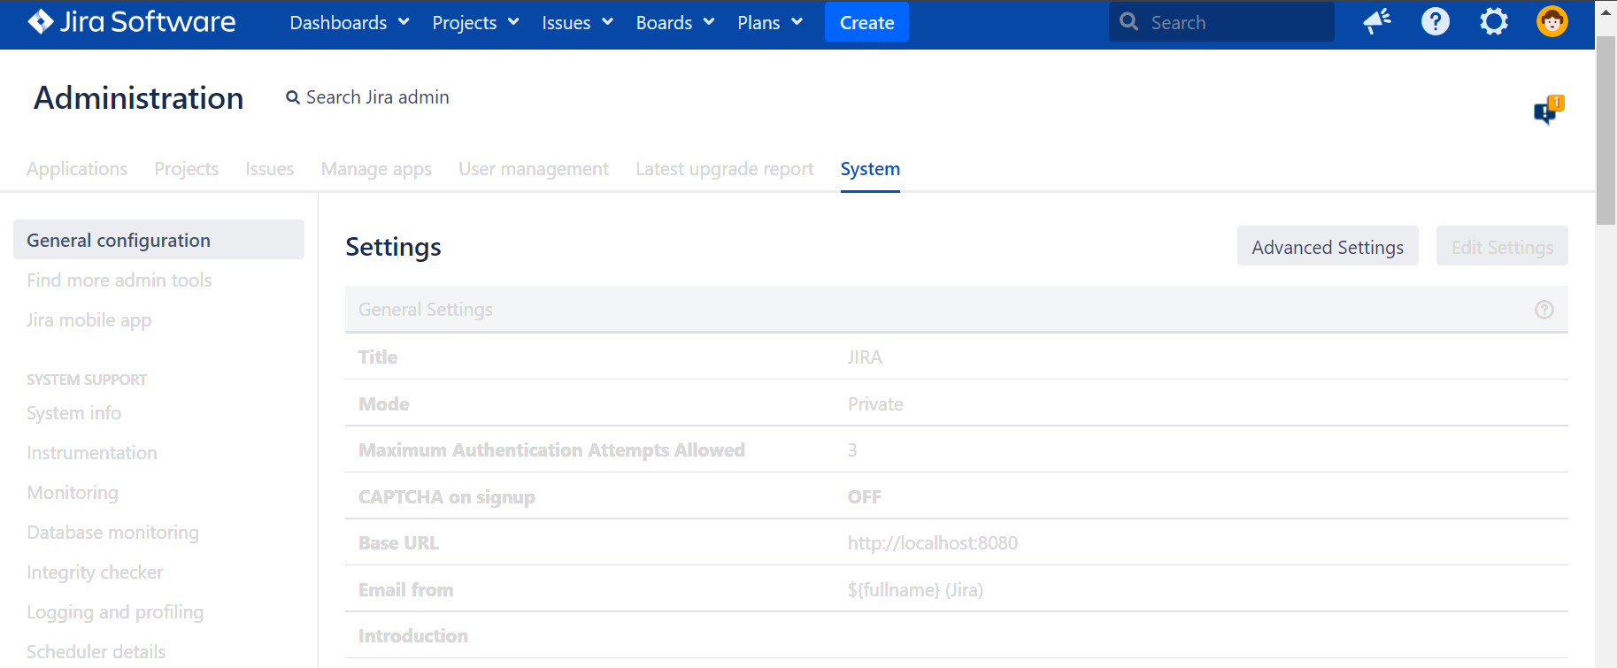The image size is (1617, 668).
Task: Click the Mode value Private
Action: pos(875,404)
